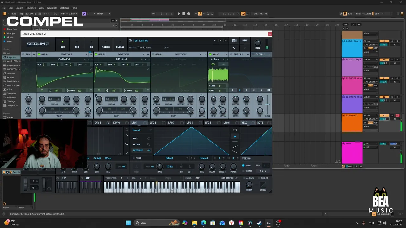
Task: Click the Ableton Stop transport button
Action: (x=184, y=14)
